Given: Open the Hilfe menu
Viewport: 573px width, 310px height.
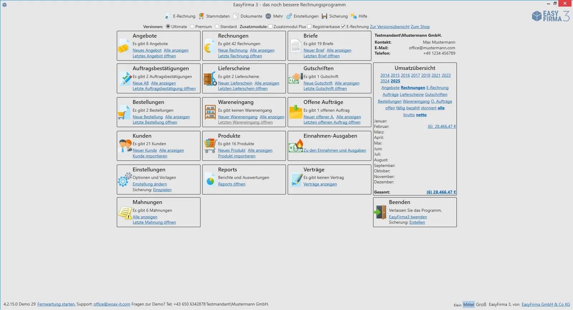Looking at the screenshot, I should pos(363,16).
